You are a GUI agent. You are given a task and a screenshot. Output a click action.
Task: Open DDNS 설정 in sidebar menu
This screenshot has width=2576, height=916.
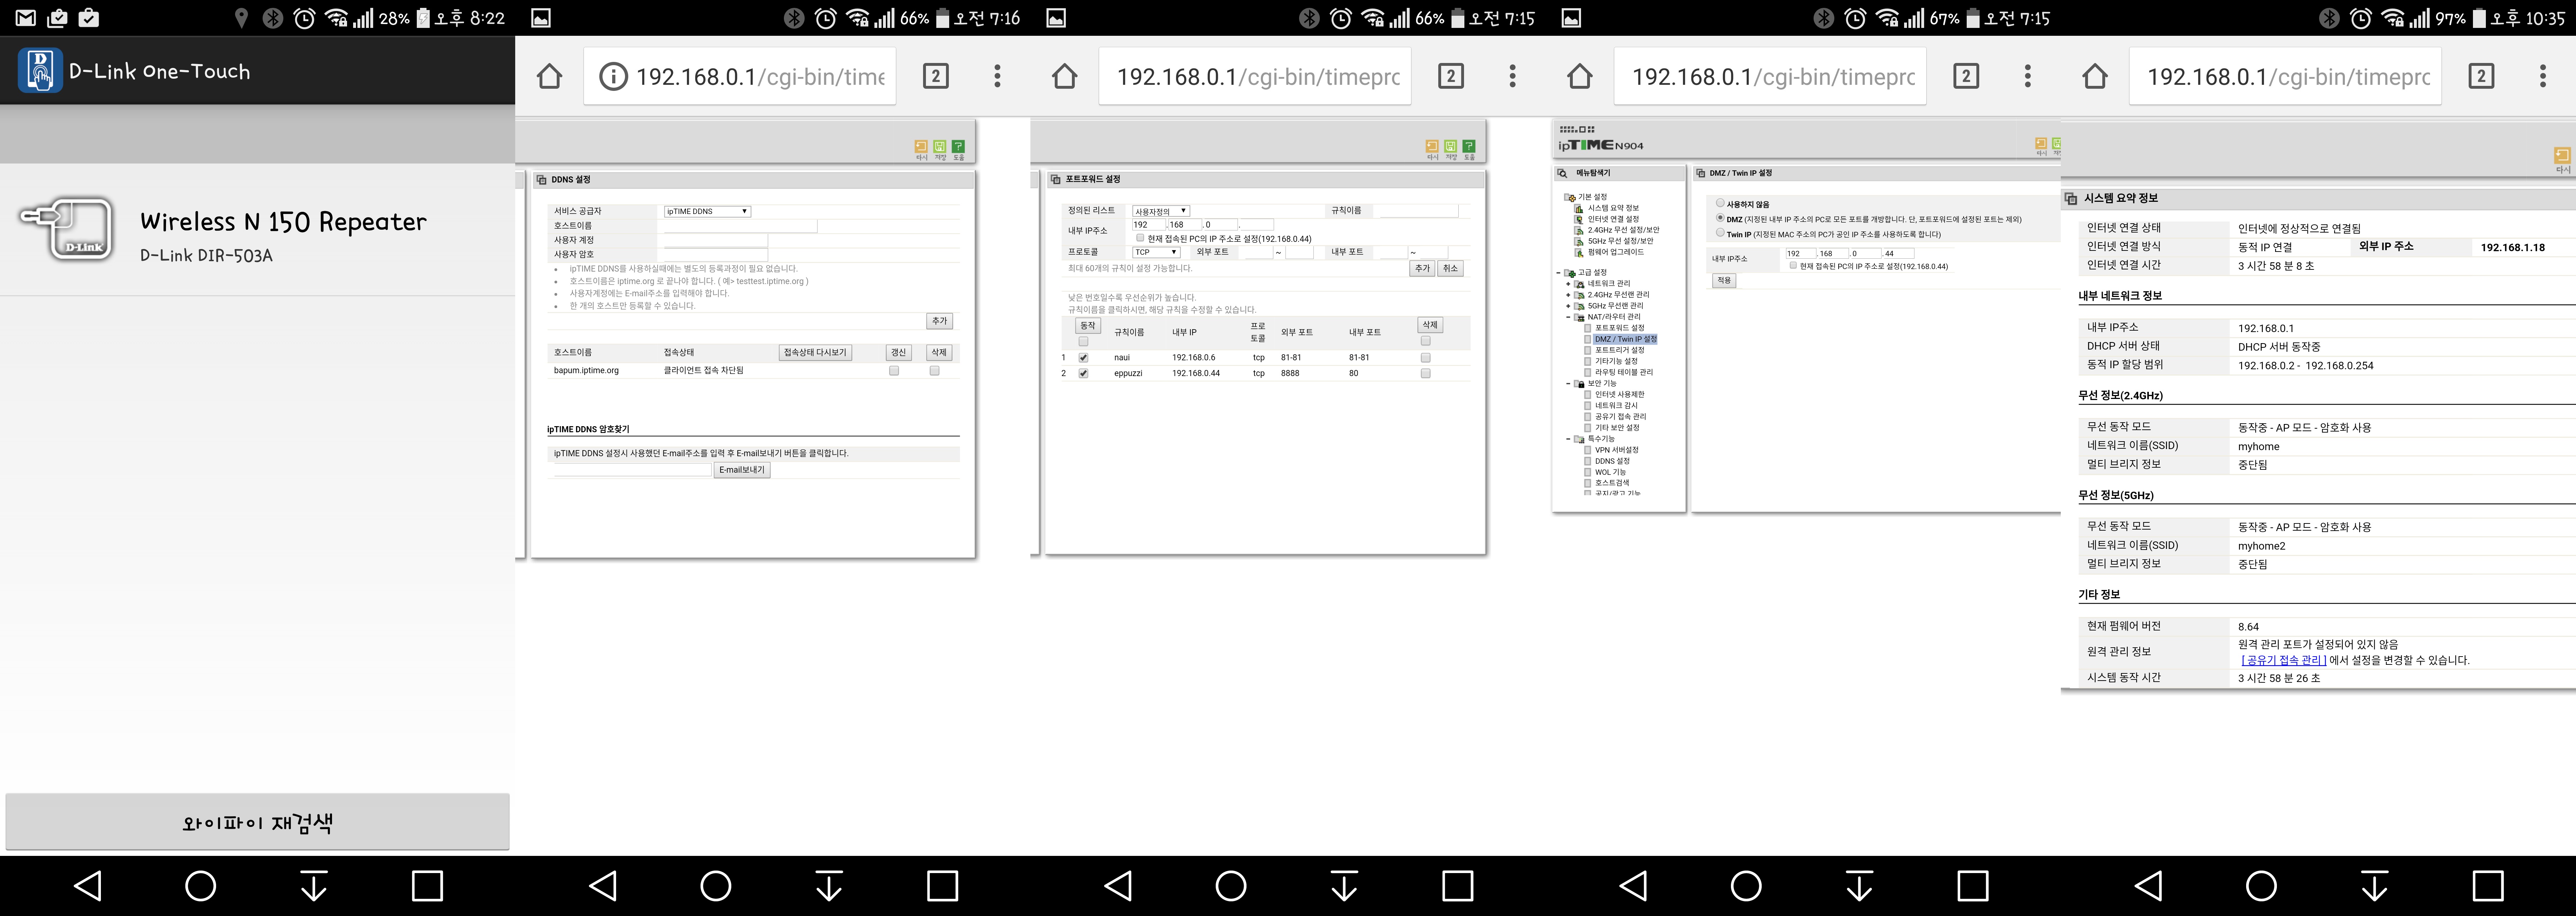coord(1612,461)
